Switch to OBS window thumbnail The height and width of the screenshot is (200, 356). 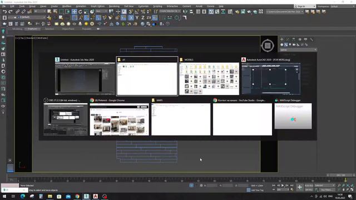pyautogui.click(x=66, y=117)
